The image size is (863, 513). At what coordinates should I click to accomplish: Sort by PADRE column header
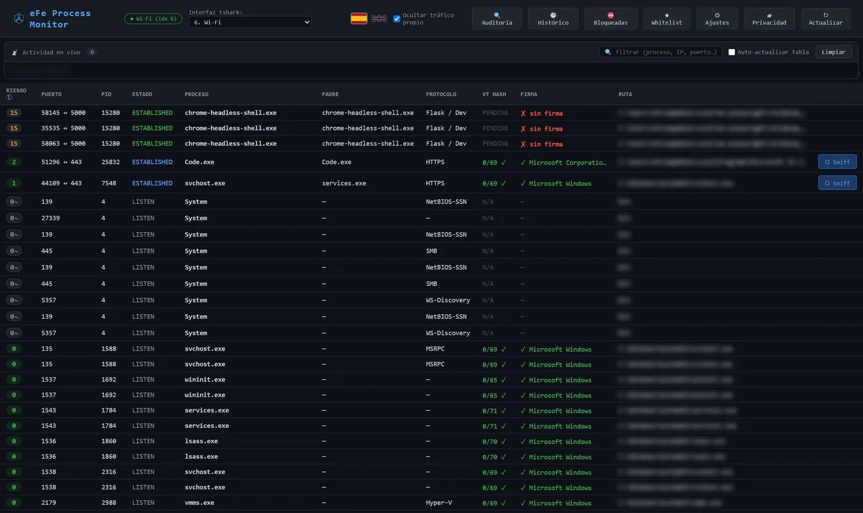pos(330,94)
